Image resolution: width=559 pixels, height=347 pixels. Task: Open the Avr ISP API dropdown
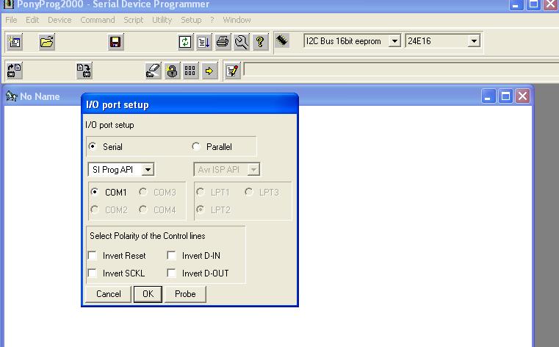(253, 169)
